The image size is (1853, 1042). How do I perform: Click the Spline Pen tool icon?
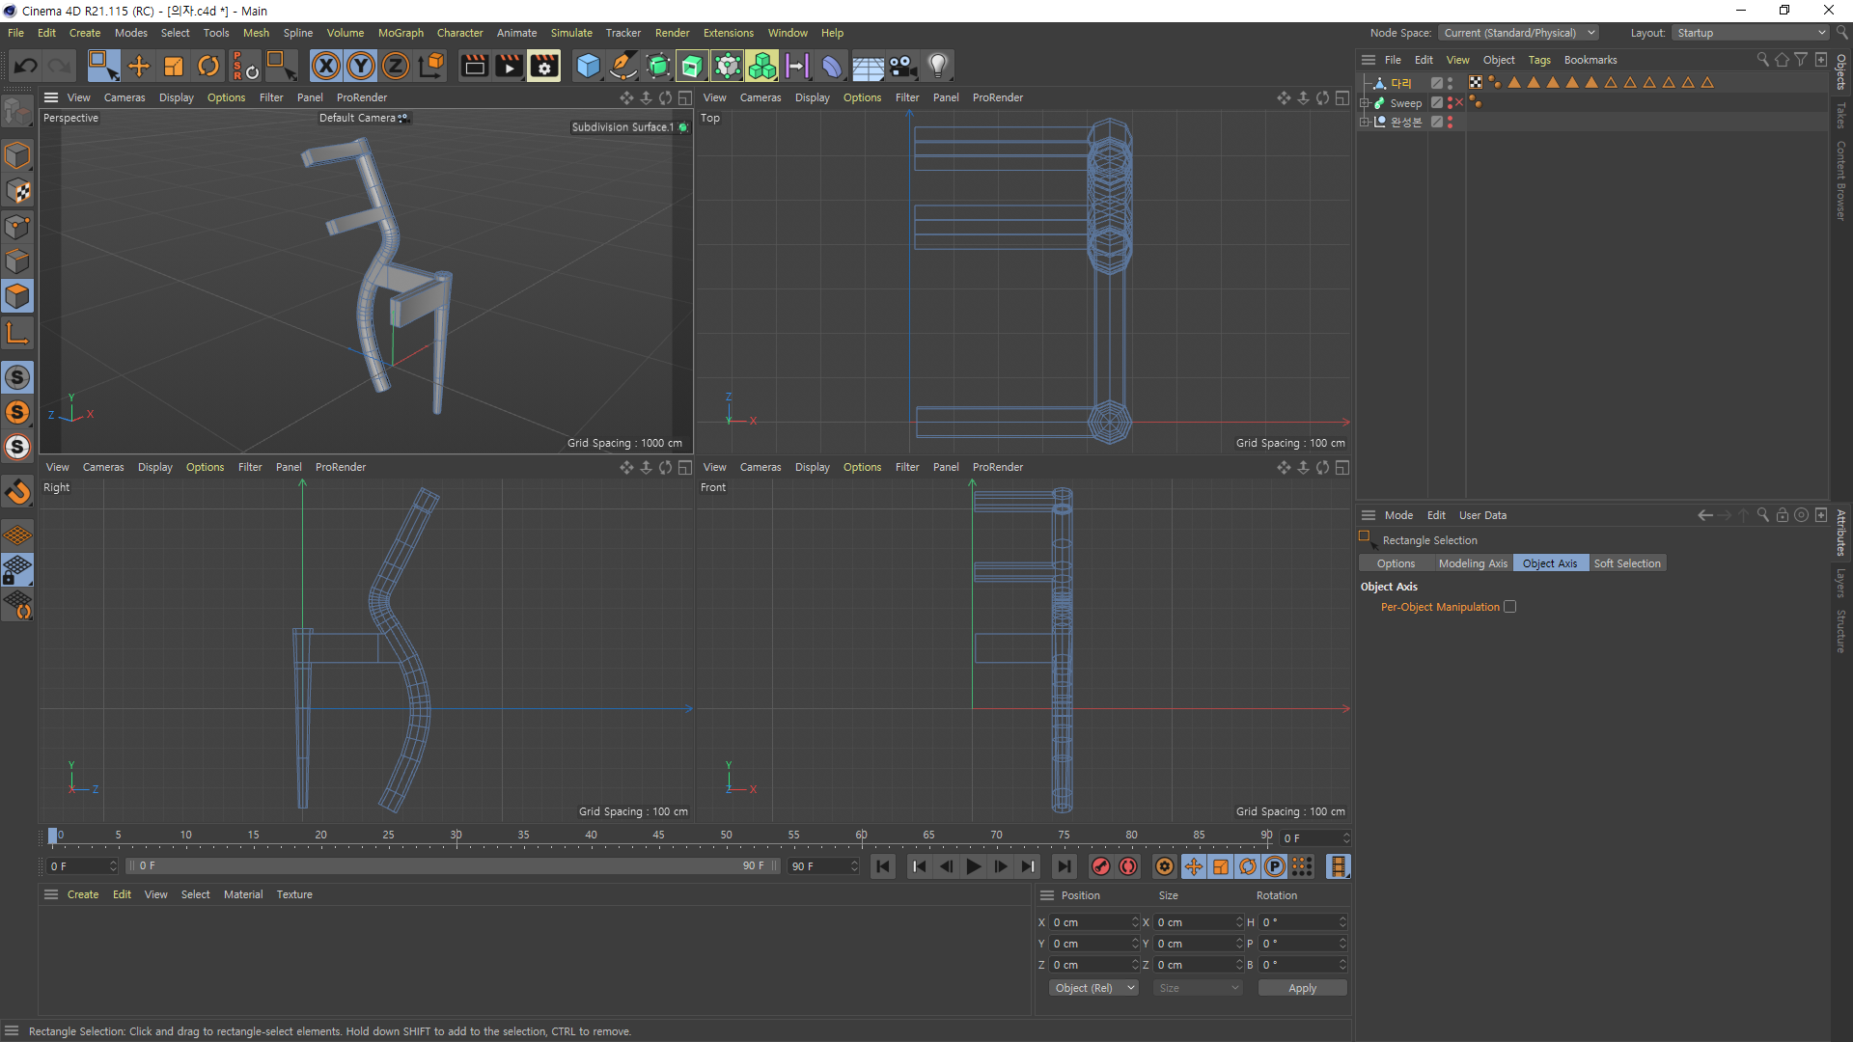(623, 66)
